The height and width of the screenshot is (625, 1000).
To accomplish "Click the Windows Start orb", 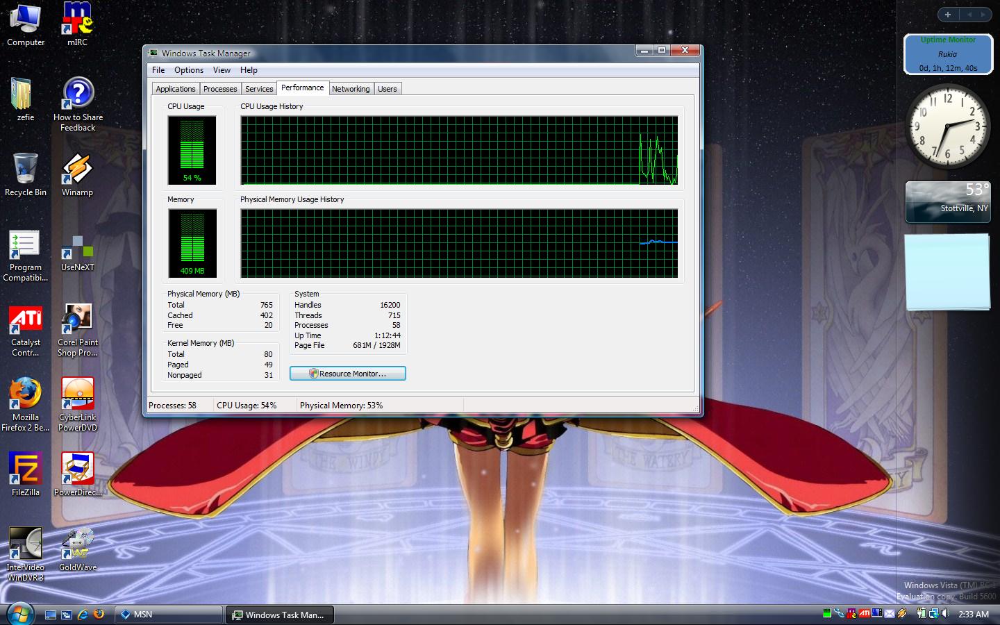I will point(20,614).
